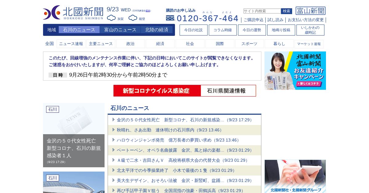
Task: Click the Hokkoku Shimbun logo
Action: [73, 13]
